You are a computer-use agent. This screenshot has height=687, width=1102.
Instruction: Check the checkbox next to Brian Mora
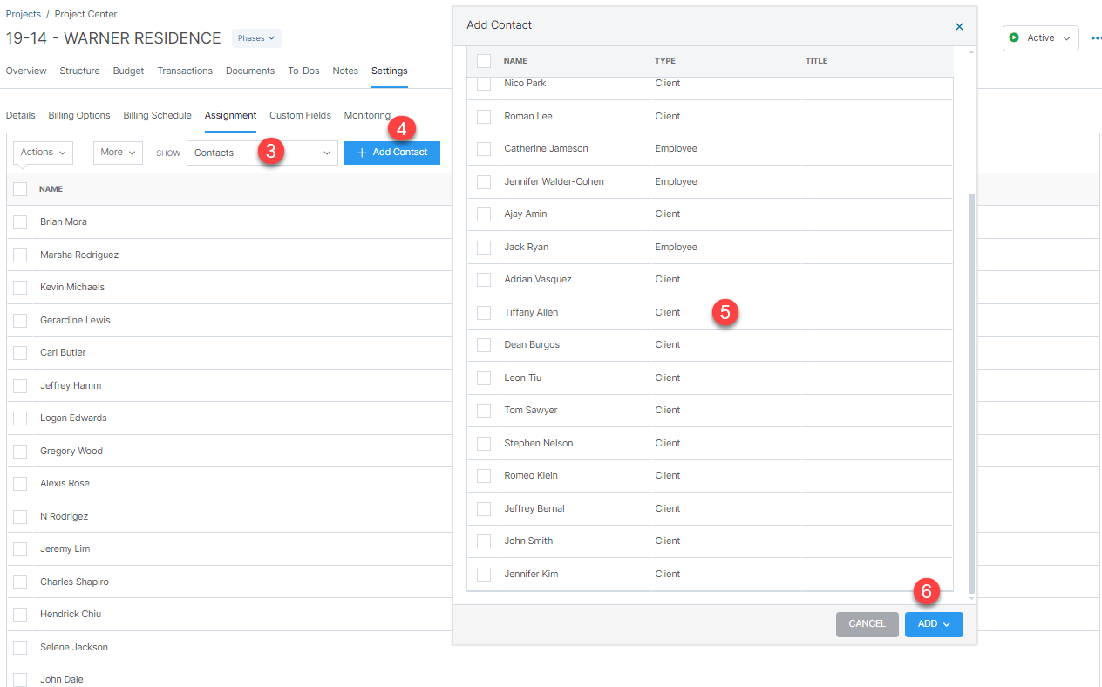(x=20, y=221)
